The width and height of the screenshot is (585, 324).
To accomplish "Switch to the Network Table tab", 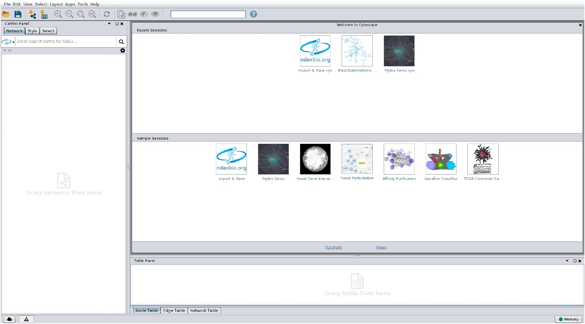I will tap(204, 310).
